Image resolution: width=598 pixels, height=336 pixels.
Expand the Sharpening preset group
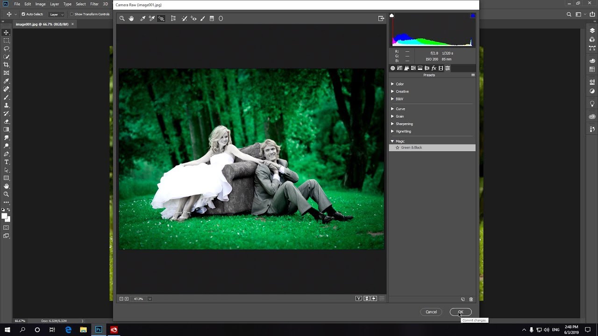click(392, 124)
